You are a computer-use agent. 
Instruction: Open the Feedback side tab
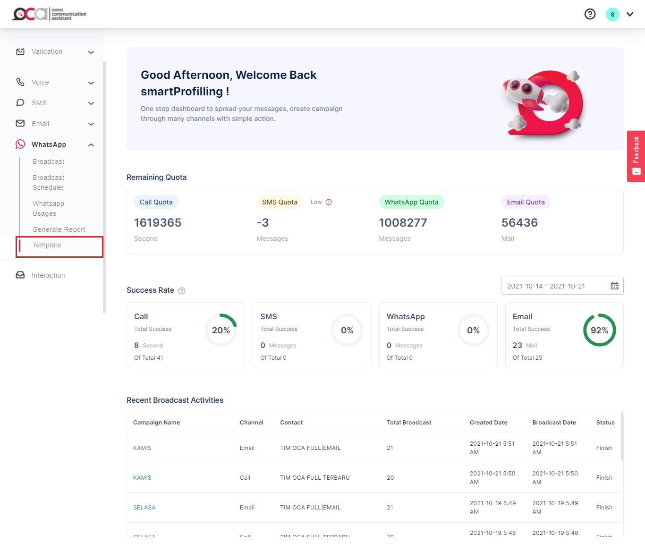pyautogui.click(x=636, y=156)
